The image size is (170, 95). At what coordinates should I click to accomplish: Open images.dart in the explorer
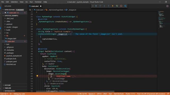pyautogui.click(x=12, y=39)
